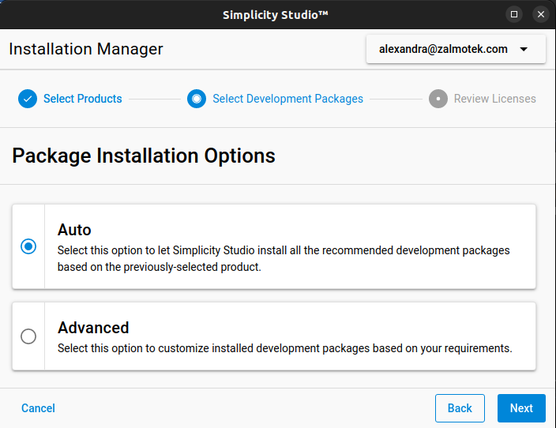Click the Select Development Packages step icon

click(x=197, y=99)
